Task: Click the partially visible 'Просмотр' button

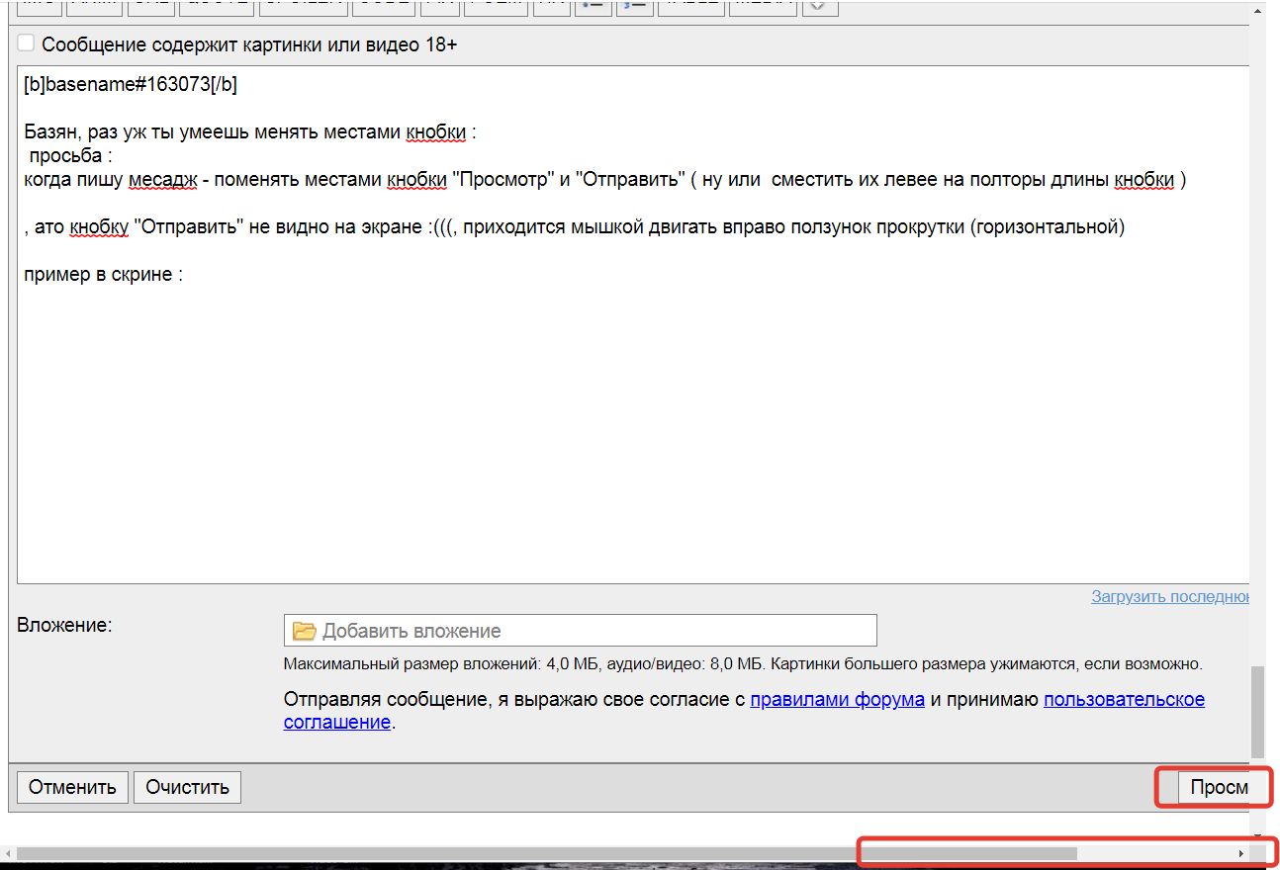Action: (1215, 787)
